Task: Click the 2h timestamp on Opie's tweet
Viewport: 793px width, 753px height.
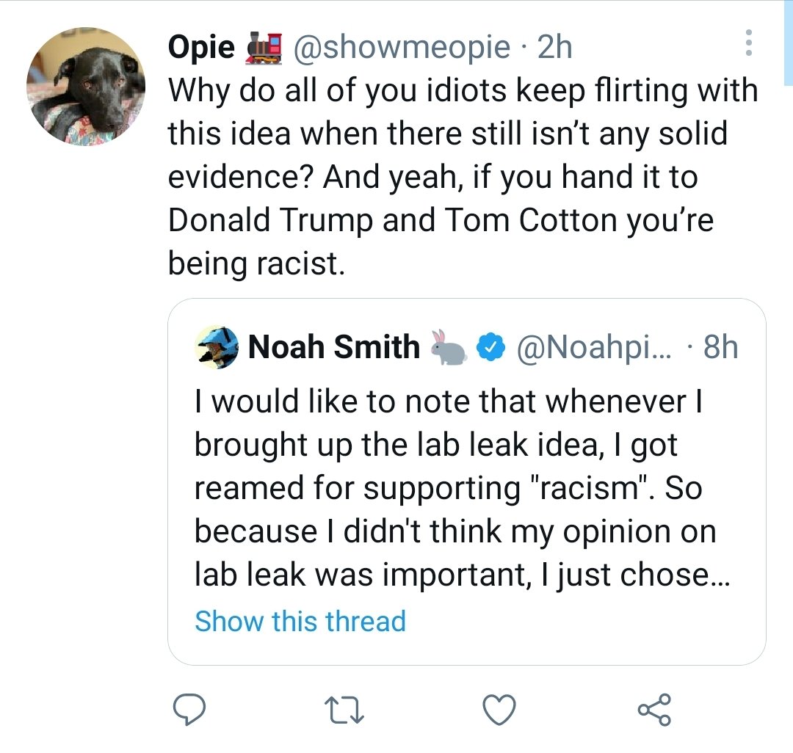Action: click(555, 48)
